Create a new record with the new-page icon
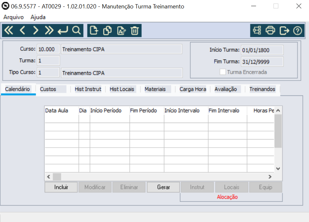Viewport: 309px width, 222px height. [93, 30]
